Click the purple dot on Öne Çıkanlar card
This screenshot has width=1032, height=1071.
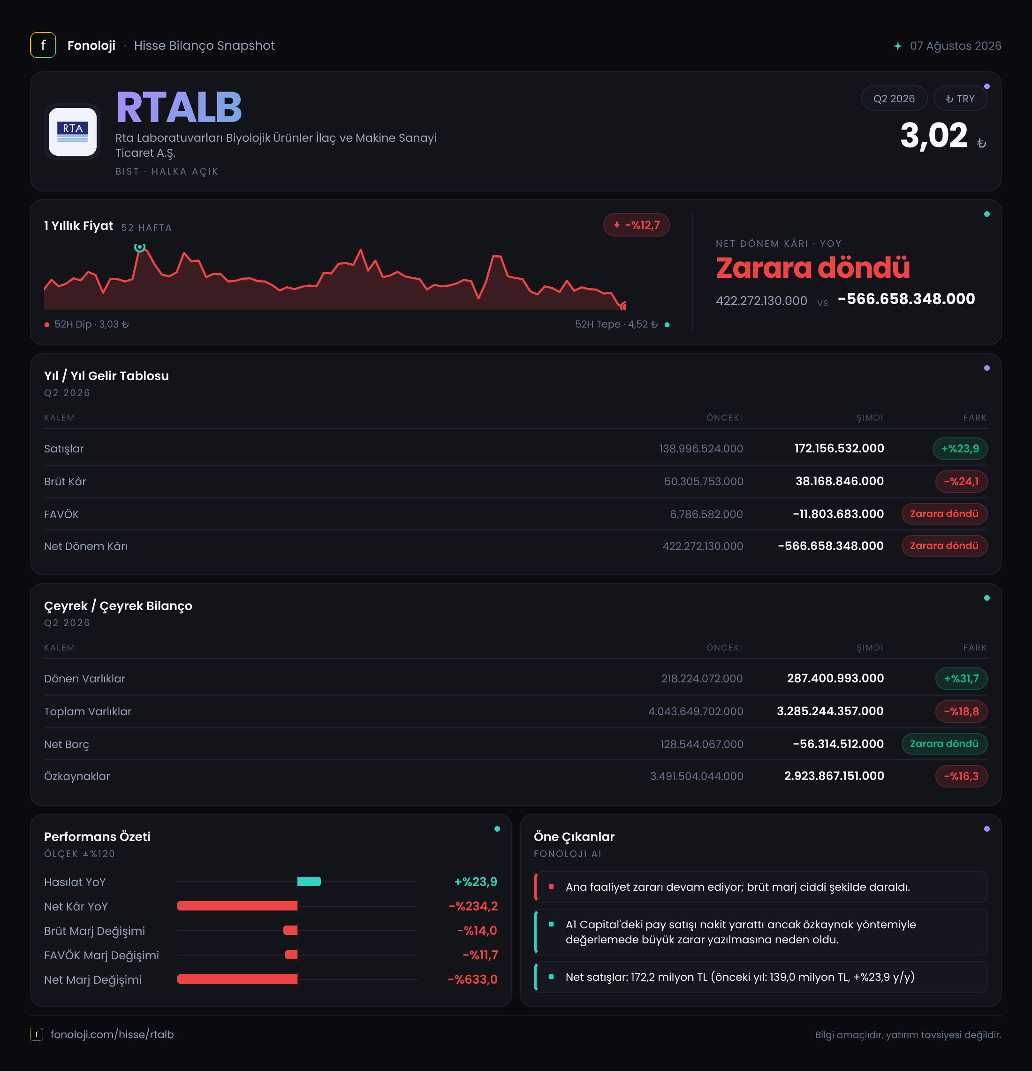click(x=986, y=829)
